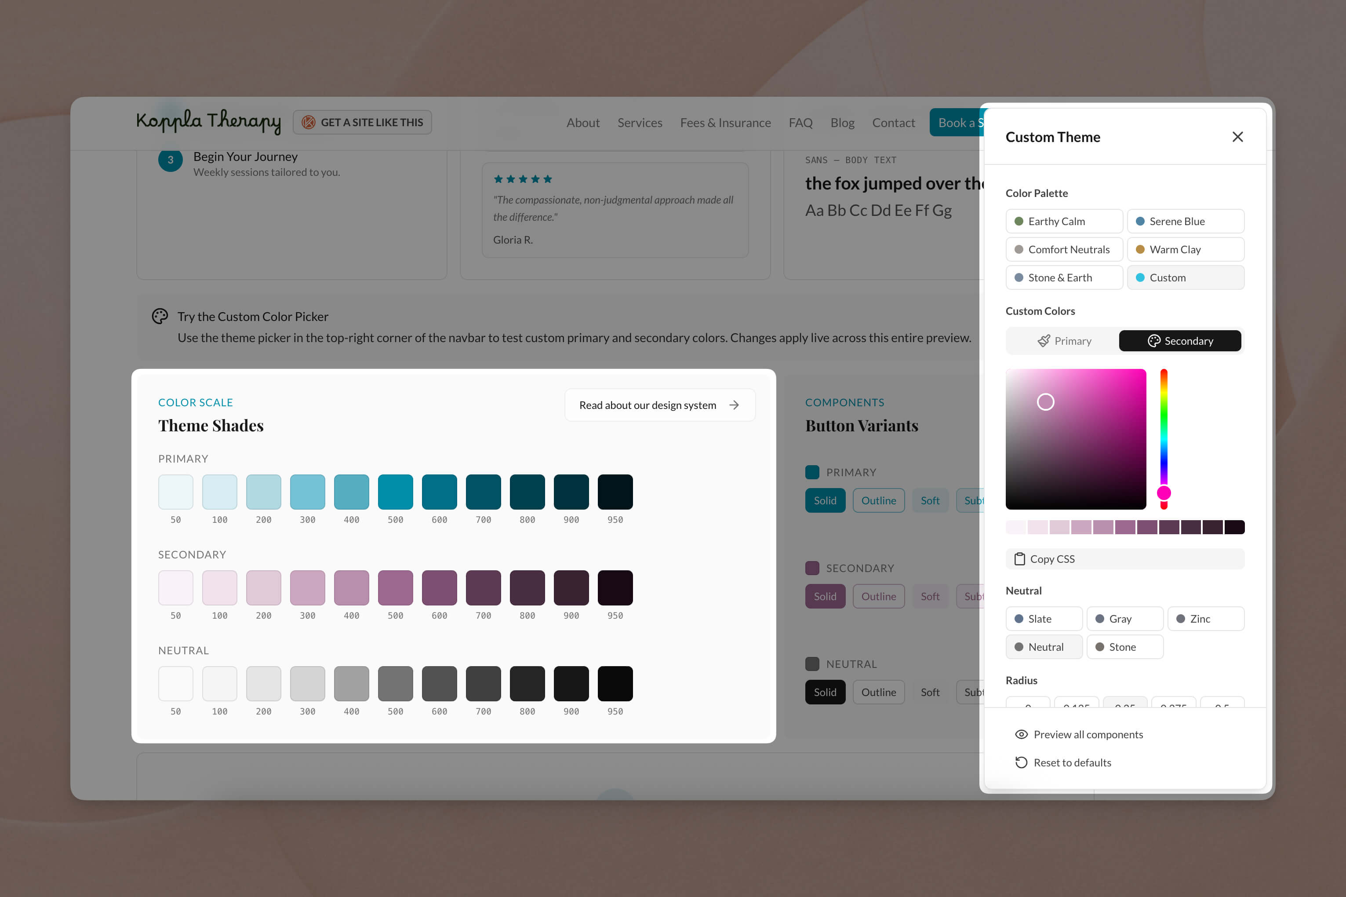Click the Neutral Soft button variant
1346x897 pixels.
(930, 692)
